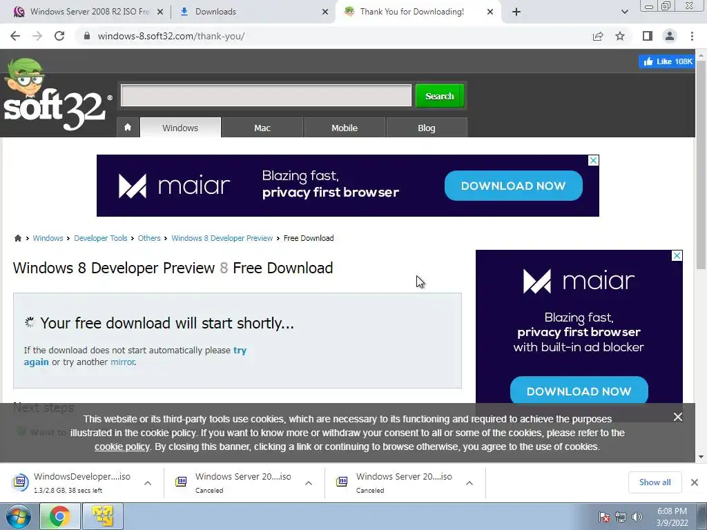This screenshot has width=707, height=530.
Task: Reload the current page
Action: 59,36
